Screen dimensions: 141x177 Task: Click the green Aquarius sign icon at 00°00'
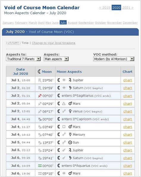coord(40,166)
